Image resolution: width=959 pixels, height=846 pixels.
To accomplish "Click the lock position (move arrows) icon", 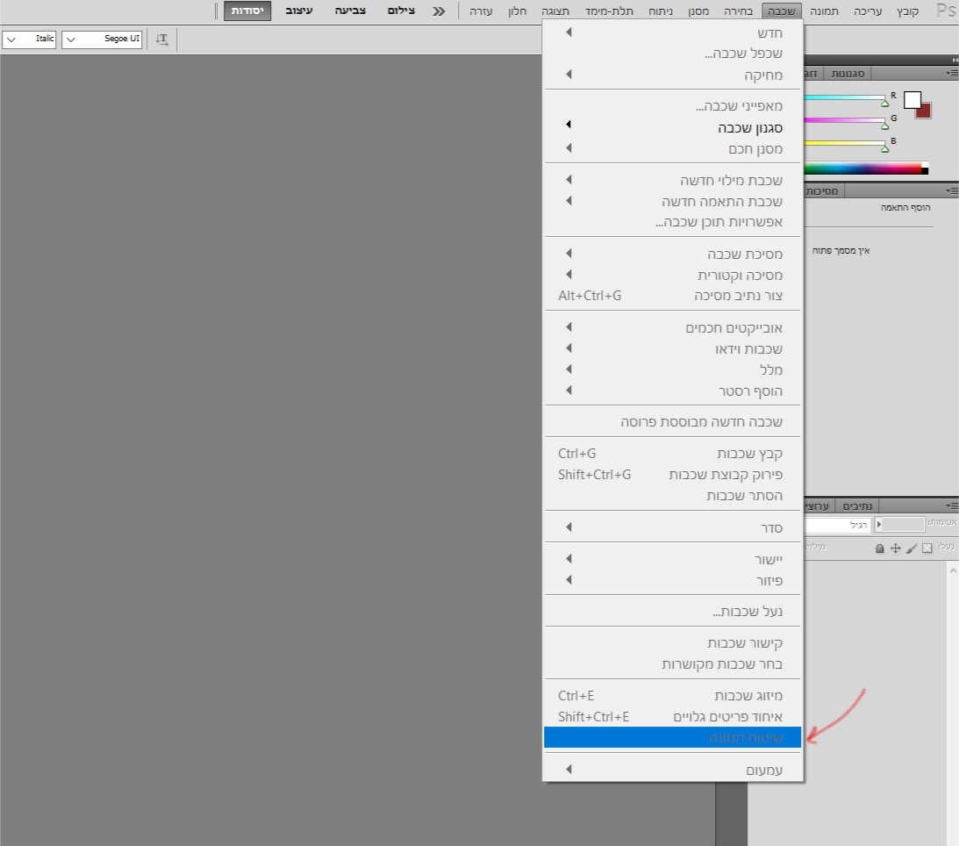I will pyautogui.click(x=896, y=548).
